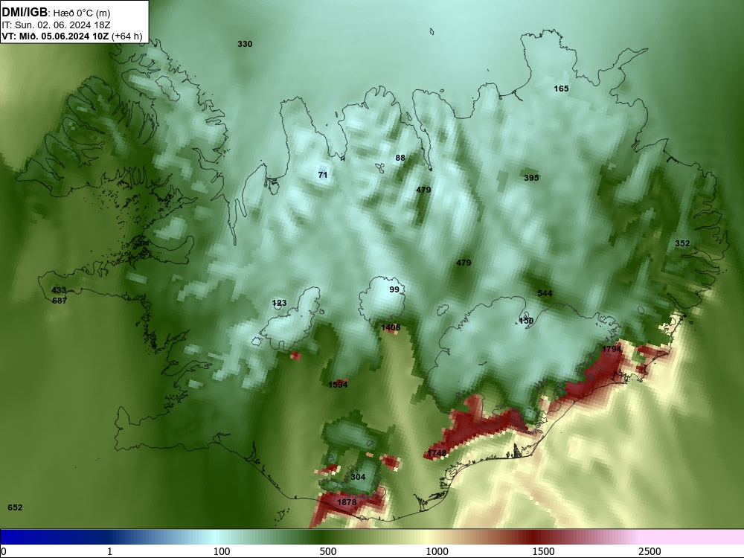The width and height of the screenshot is (744, 558).
Task: Click the 652 value over the ocean
Action: [15, 507]
